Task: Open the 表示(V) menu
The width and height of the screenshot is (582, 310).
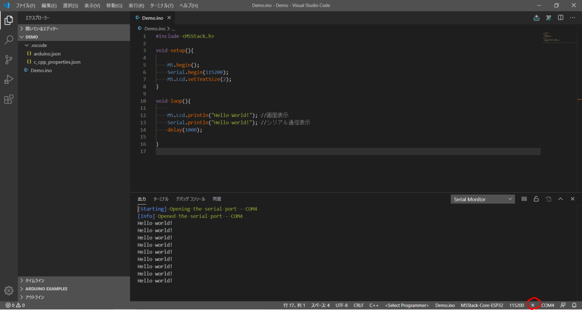Action: (92, 5)
